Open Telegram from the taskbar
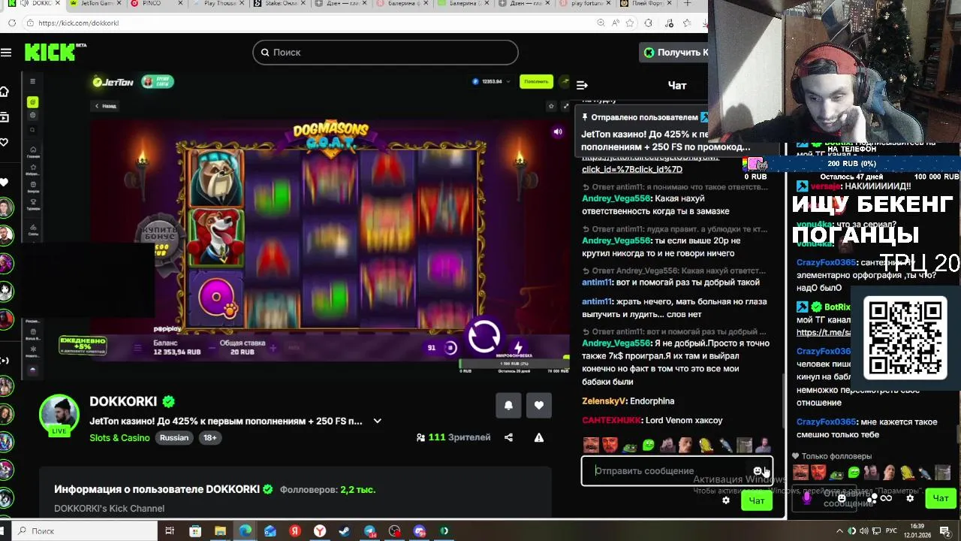Screen dimensions: 961x541 pyautogui.click(x=369, y=531)
